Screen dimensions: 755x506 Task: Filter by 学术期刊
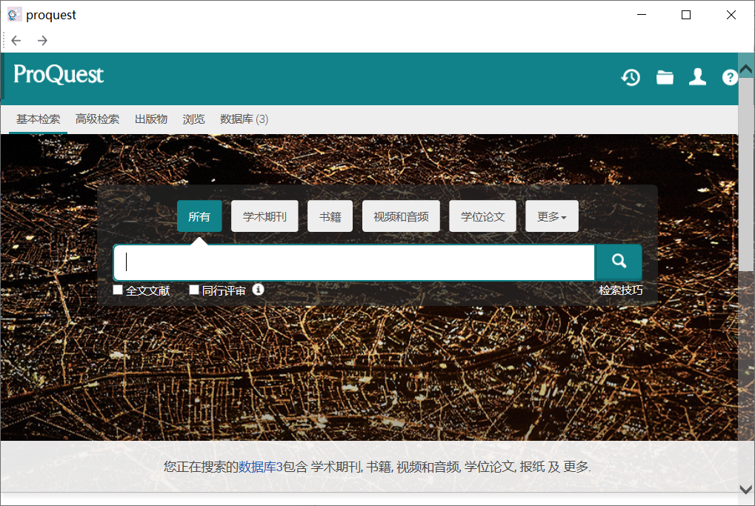coord(265,216)
